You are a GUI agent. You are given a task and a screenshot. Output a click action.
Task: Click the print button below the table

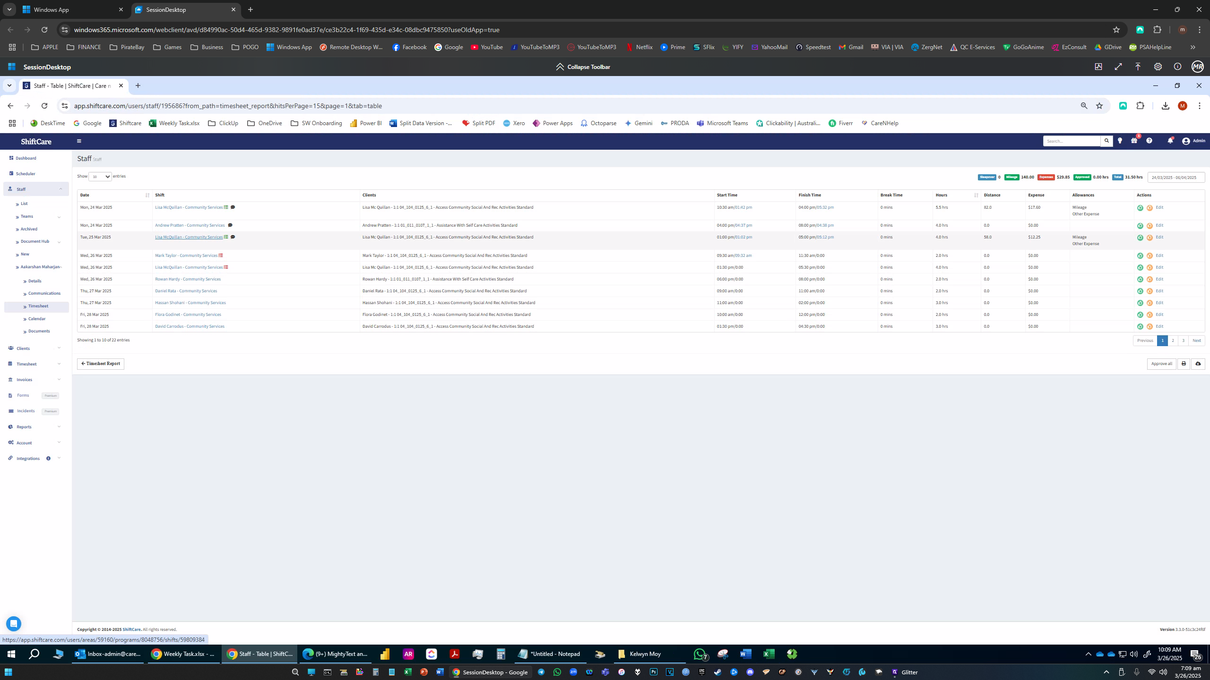(1184, 364)
